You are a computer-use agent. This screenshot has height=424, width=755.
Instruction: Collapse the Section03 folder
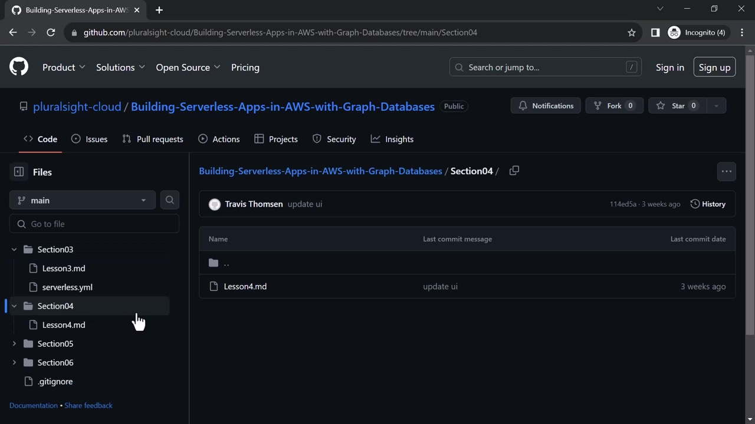(14, 250)
